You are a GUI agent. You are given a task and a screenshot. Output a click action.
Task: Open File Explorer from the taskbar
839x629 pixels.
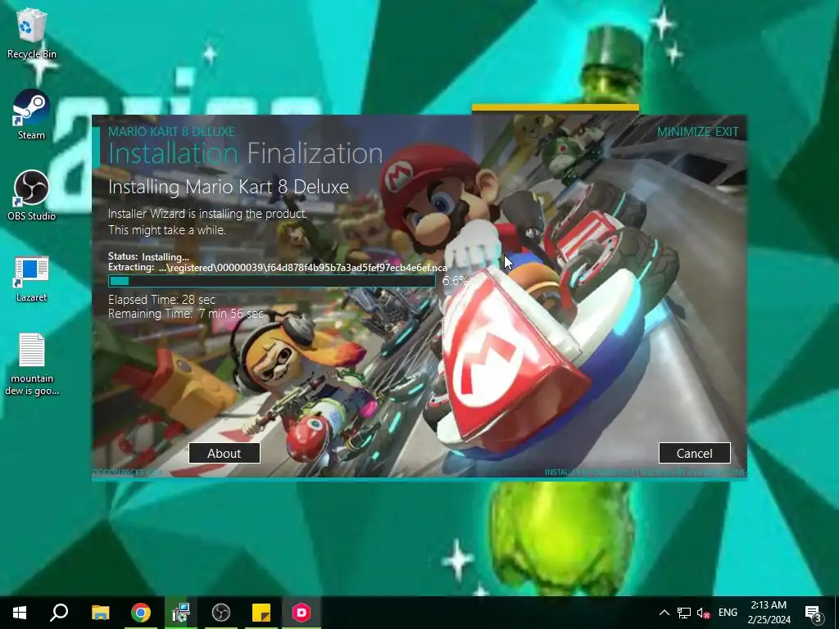tap(100, 613)
